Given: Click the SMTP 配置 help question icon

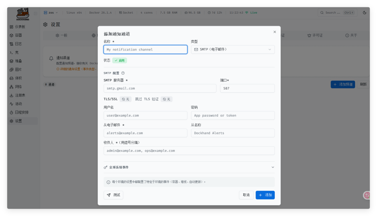Looking at the screenshot, I should click(123, 73).
